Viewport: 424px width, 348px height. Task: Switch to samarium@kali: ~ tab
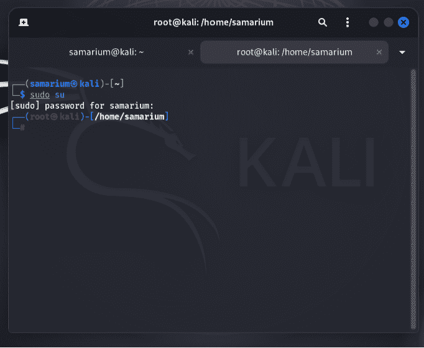(x=106, y=52)
